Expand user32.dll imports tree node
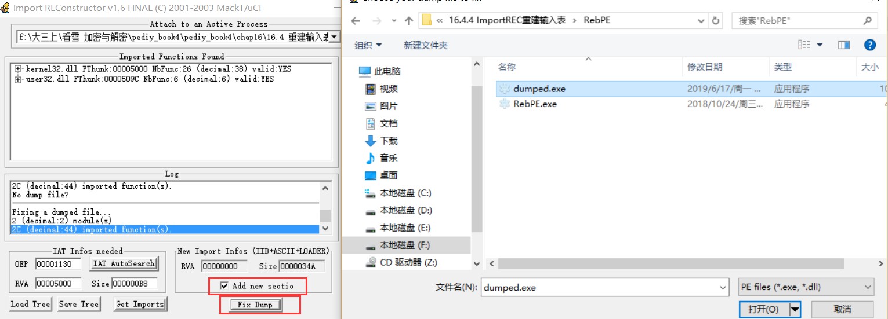This screenshot has height=319, width=888. click(x=18, y=79)
